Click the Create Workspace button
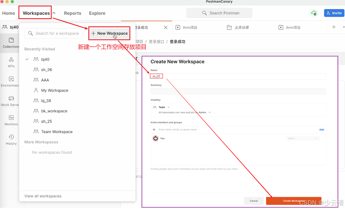345x209 pixels. tap(293, 201)
